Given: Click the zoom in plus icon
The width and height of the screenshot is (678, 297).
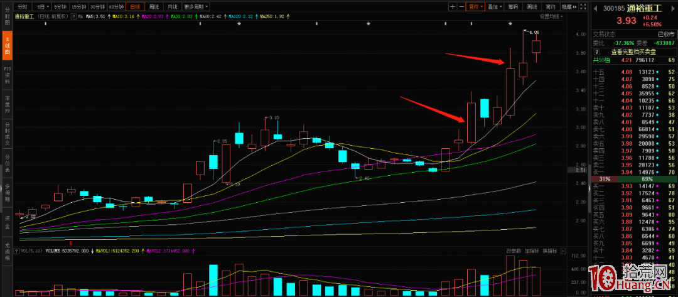Looking at the screenshot, I should click(453, 6).
